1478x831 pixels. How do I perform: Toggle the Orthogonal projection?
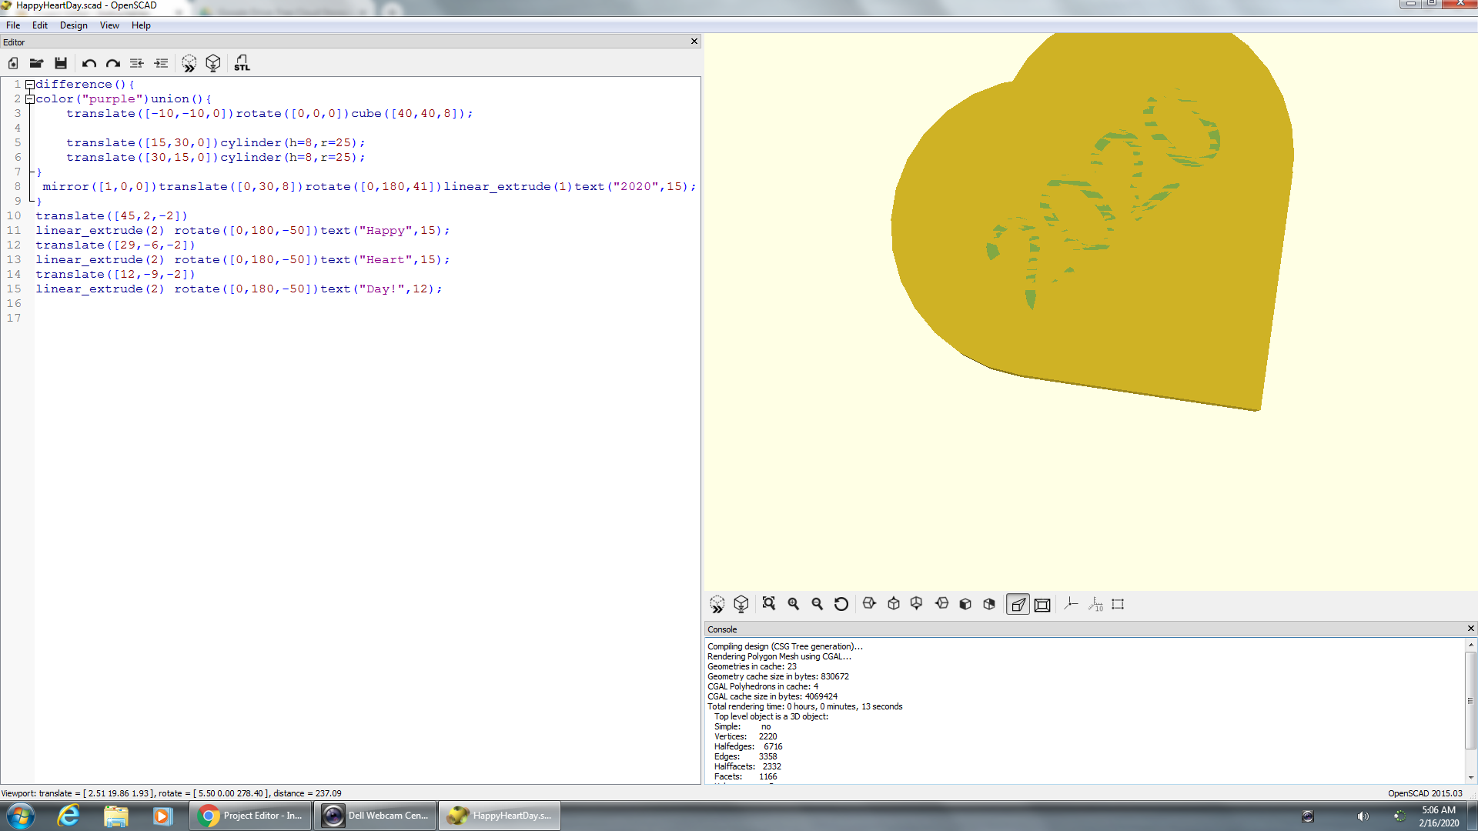click(1042, 605)
